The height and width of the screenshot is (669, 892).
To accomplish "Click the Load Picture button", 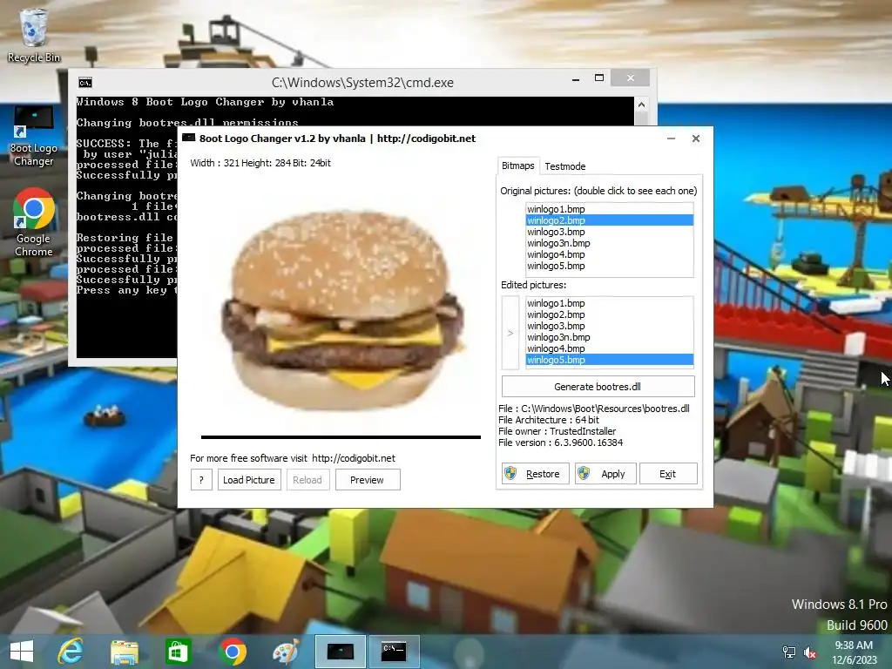I will coord(249,480).
